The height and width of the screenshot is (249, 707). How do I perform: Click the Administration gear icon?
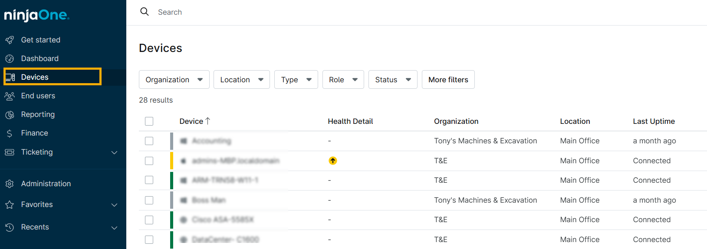point(10,184)
